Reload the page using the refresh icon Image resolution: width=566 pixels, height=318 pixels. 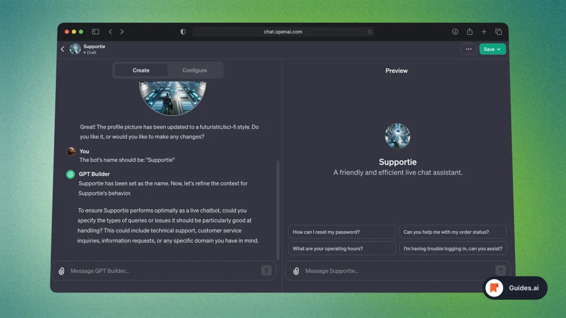tap(370, 31)
